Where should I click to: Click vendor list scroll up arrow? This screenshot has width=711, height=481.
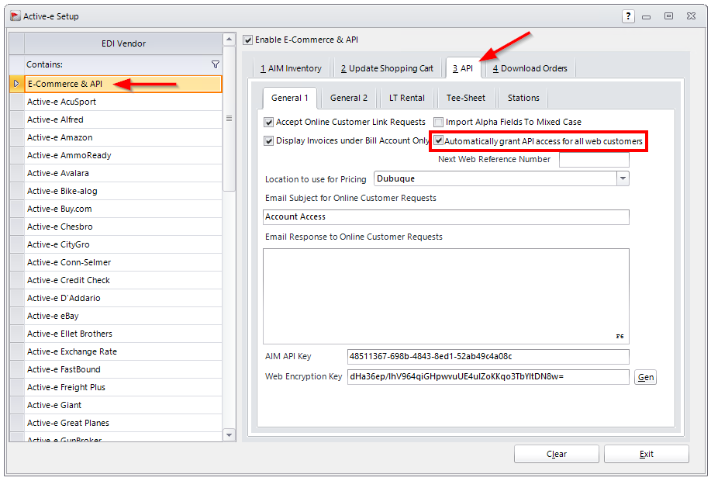point(229,40)
